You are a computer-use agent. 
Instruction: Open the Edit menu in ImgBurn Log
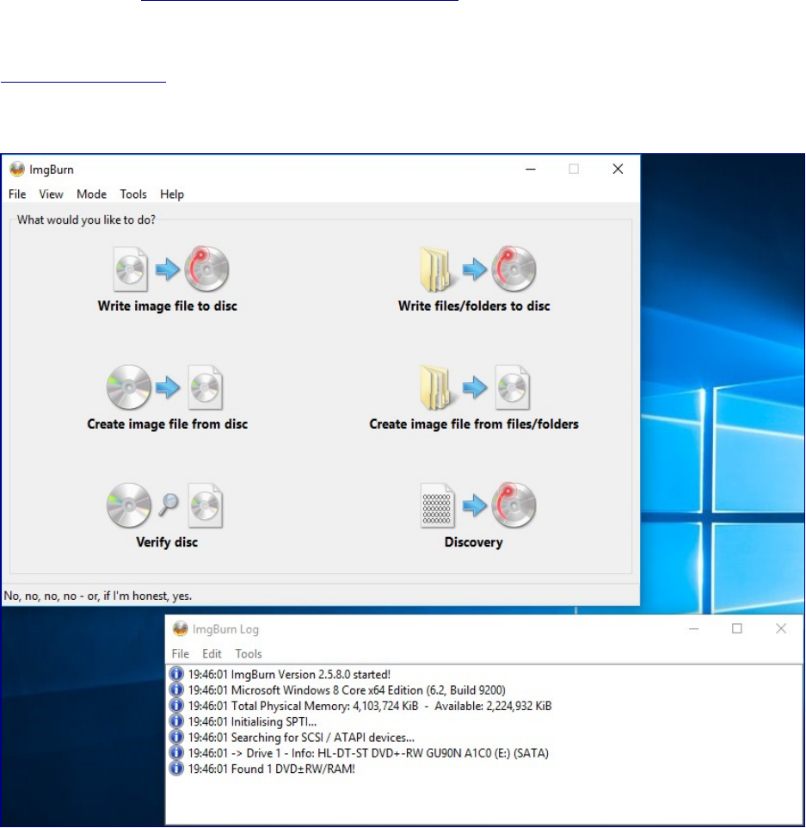tap(212, 654)
